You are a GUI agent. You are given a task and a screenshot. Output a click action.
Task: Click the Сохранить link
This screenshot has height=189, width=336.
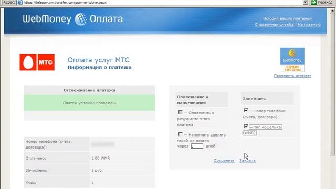[224, 161]
